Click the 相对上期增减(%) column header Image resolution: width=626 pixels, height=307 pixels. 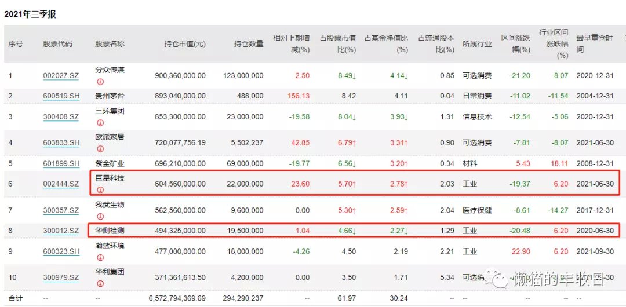[x=292, y=44]
